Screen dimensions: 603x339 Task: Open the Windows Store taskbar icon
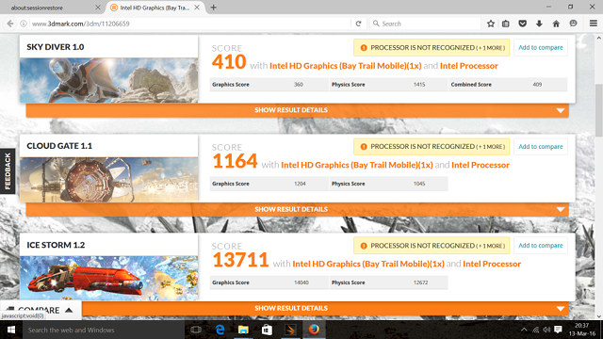pos(267,330)
